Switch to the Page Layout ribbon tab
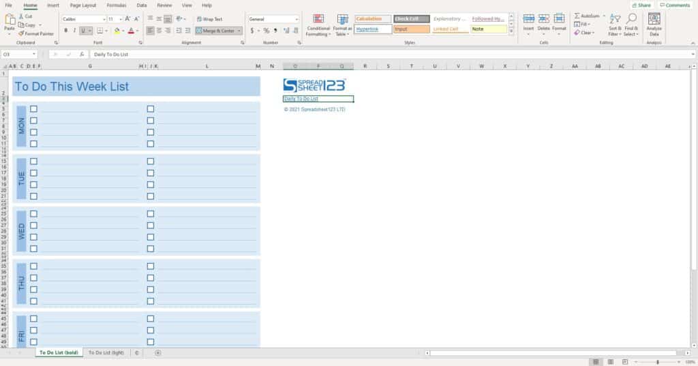Viewport: 698px width, 366px height. 83,5
